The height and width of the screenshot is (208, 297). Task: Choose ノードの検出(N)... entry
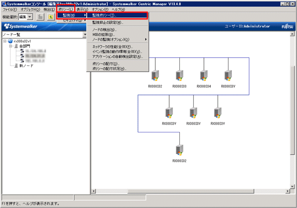118,30
